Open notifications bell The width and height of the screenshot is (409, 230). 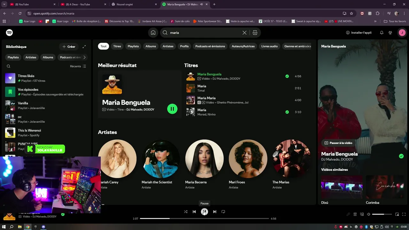click(382, 33)
